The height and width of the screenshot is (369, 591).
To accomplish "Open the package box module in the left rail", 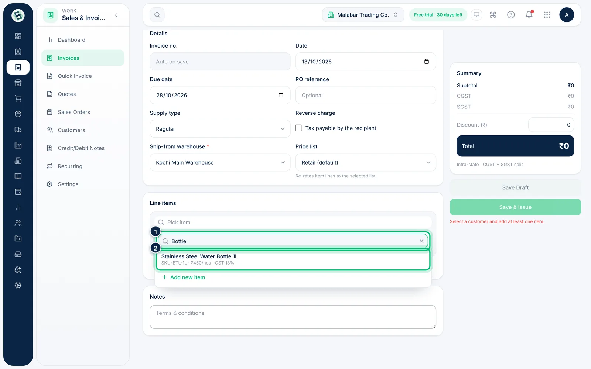I will pos(18,114).
